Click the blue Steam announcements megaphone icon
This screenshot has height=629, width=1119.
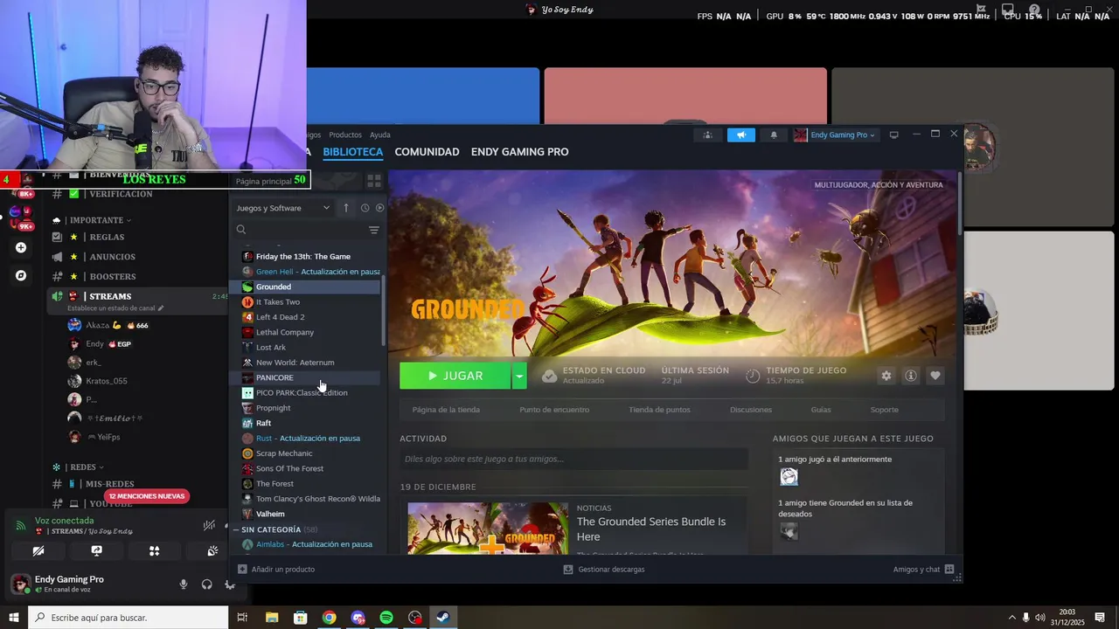(x=740, y=135)
